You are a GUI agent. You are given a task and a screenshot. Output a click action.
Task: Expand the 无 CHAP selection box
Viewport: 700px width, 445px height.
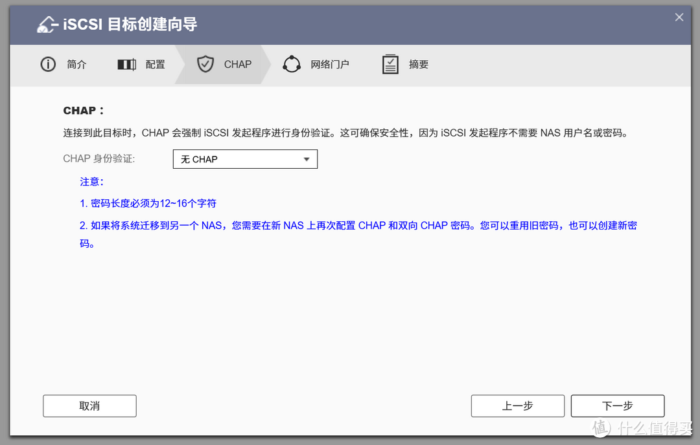click(245, 158)
